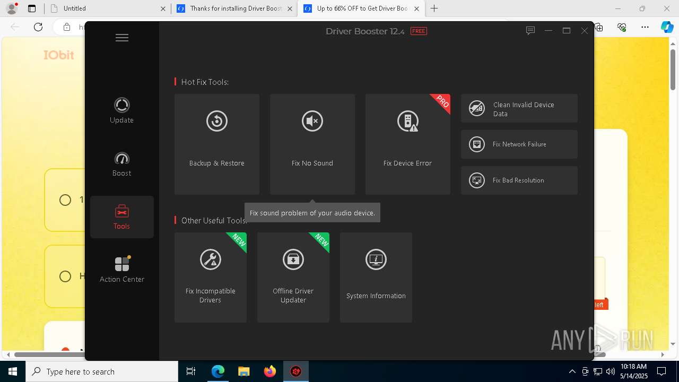Minimize the Driver Booster window

point(549,31)
